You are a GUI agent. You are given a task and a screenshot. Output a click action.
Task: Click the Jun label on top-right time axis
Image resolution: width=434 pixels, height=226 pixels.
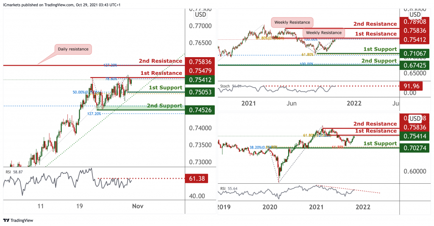point(291,103)
